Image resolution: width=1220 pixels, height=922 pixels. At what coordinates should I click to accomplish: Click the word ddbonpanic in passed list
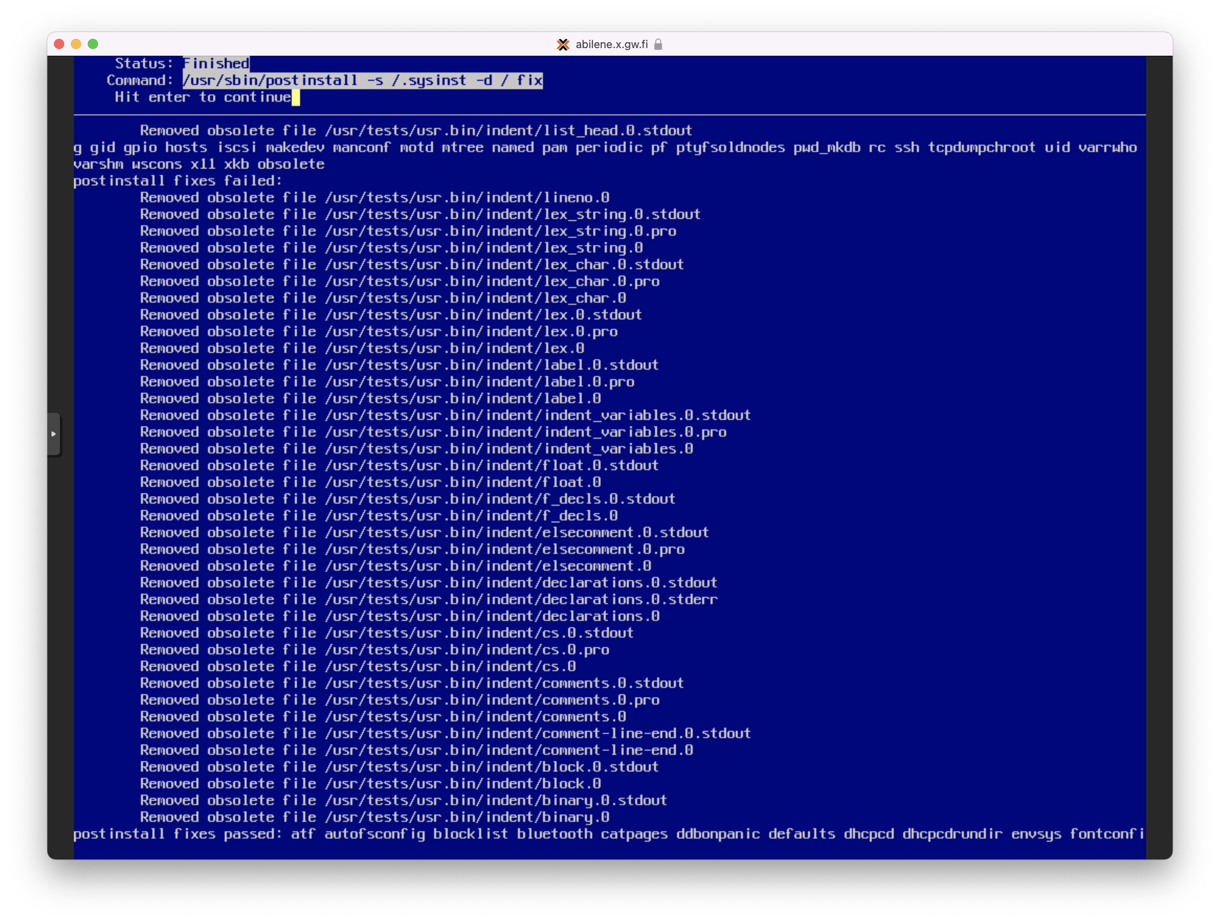718,834
